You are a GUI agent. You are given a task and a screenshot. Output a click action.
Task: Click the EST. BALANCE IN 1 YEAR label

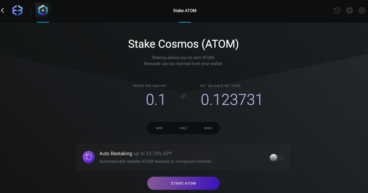coord(220,86)
